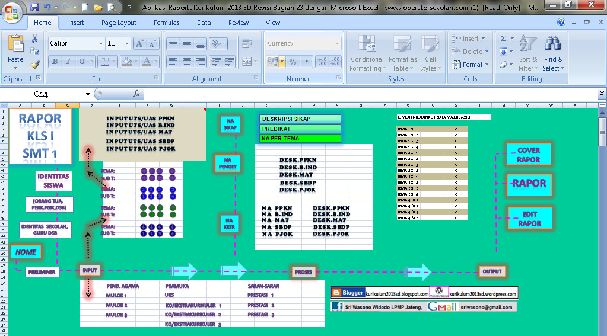Screen dimensions: 607x336
Task: Switch to the Page Layout tab
Action: 119,23
